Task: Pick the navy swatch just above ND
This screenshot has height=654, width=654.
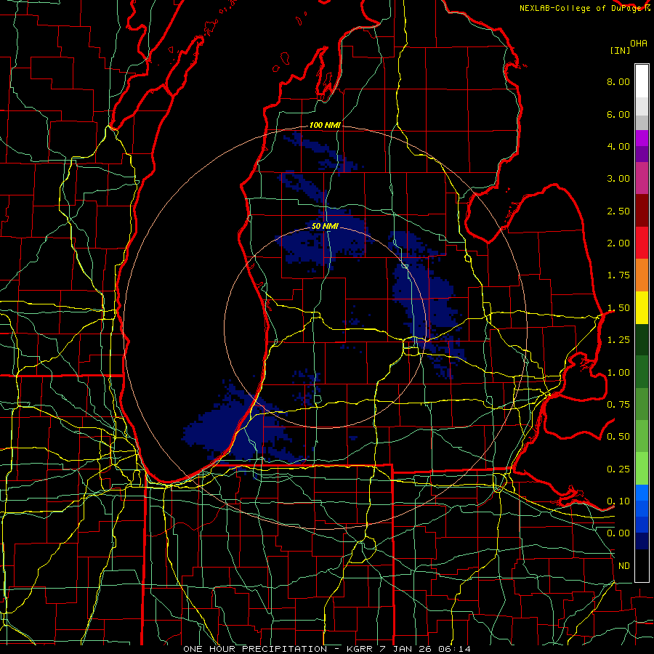Action: pos(642,541)
